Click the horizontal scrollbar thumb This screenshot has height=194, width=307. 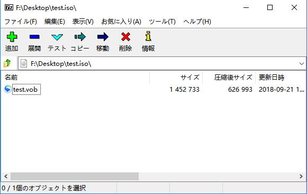tap(75, 177)
